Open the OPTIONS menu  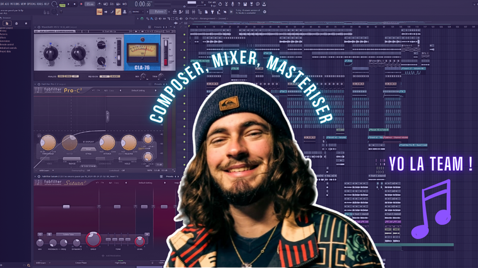(x=31, y=4)
